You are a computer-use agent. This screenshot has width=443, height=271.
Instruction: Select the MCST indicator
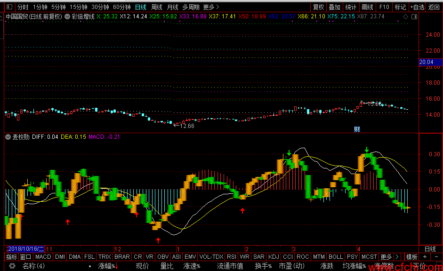pyautogui.click(x=369, y=257)
